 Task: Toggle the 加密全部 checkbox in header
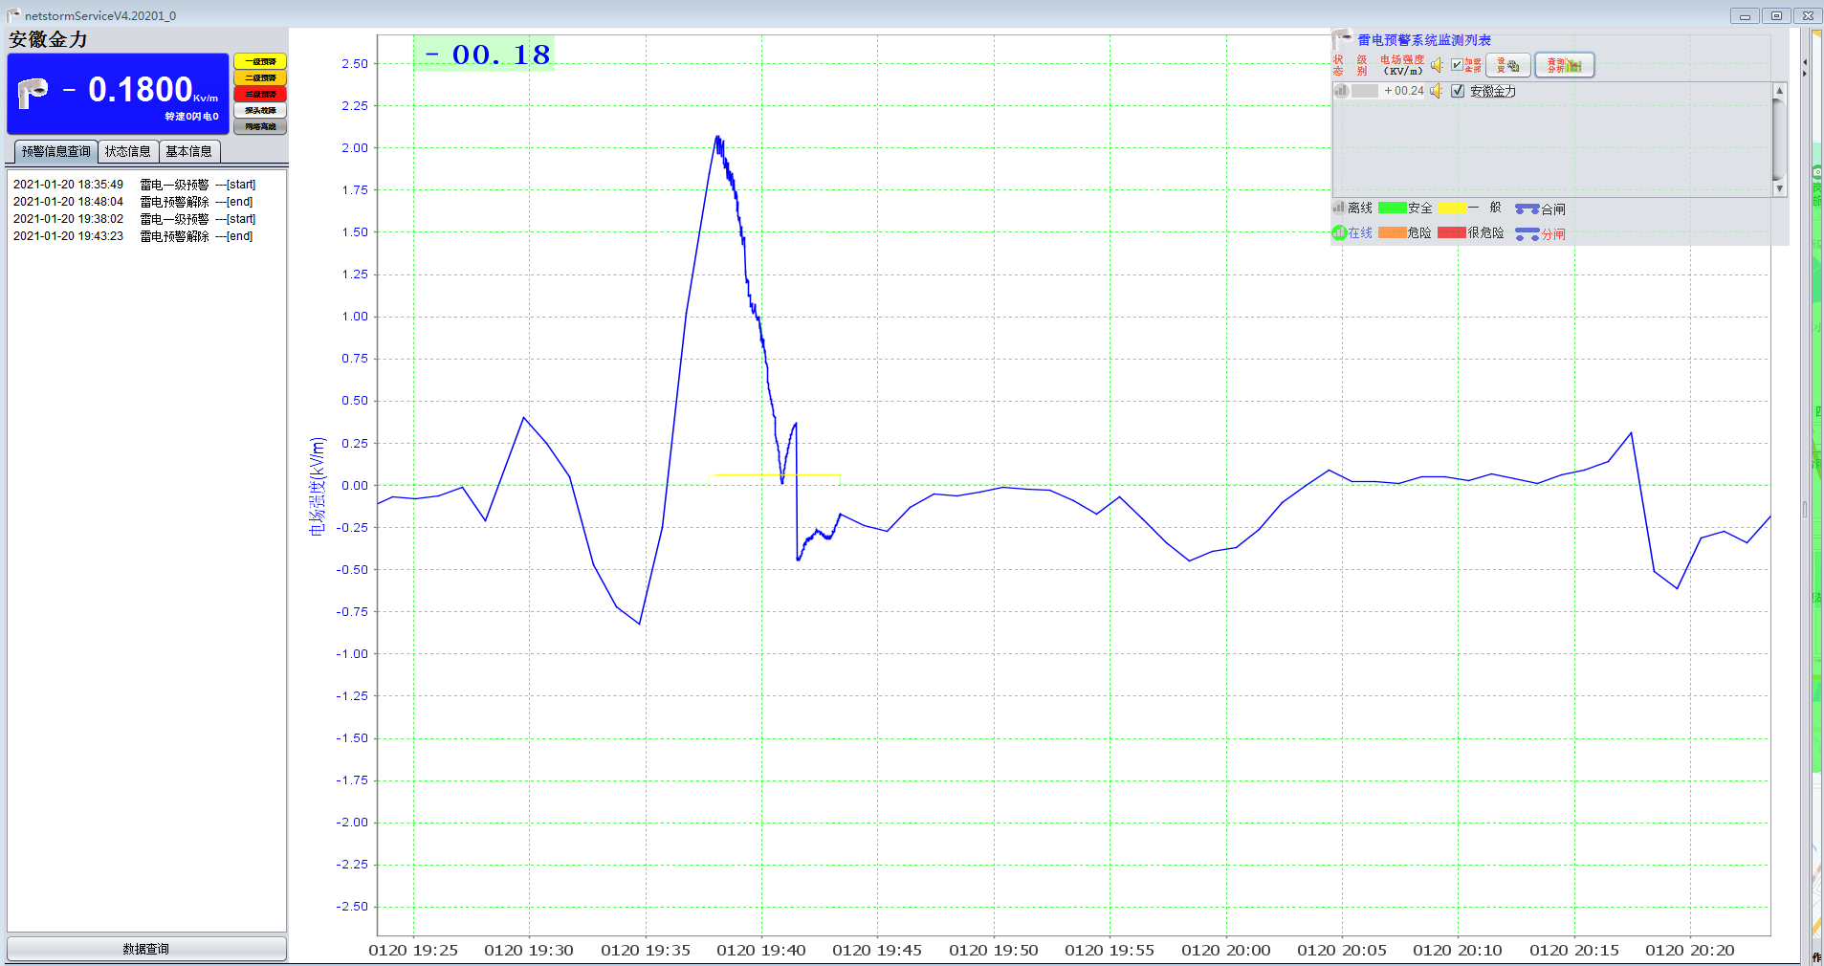tap(1457, 65)
